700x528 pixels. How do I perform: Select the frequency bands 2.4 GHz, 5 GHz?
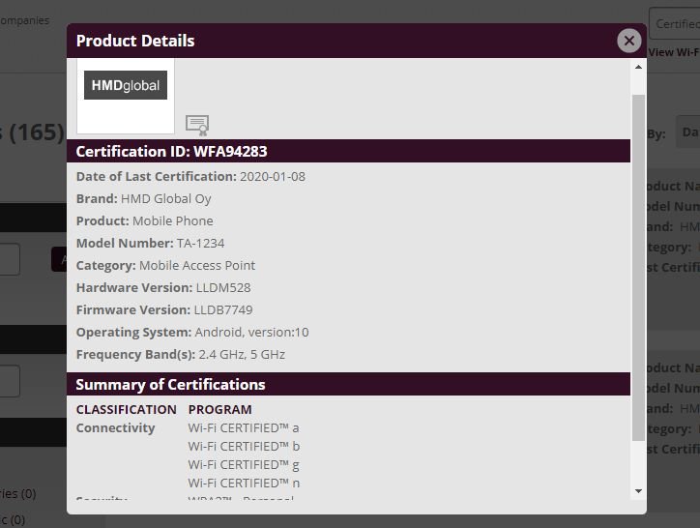pyautogui.click(x=242, y=355)
